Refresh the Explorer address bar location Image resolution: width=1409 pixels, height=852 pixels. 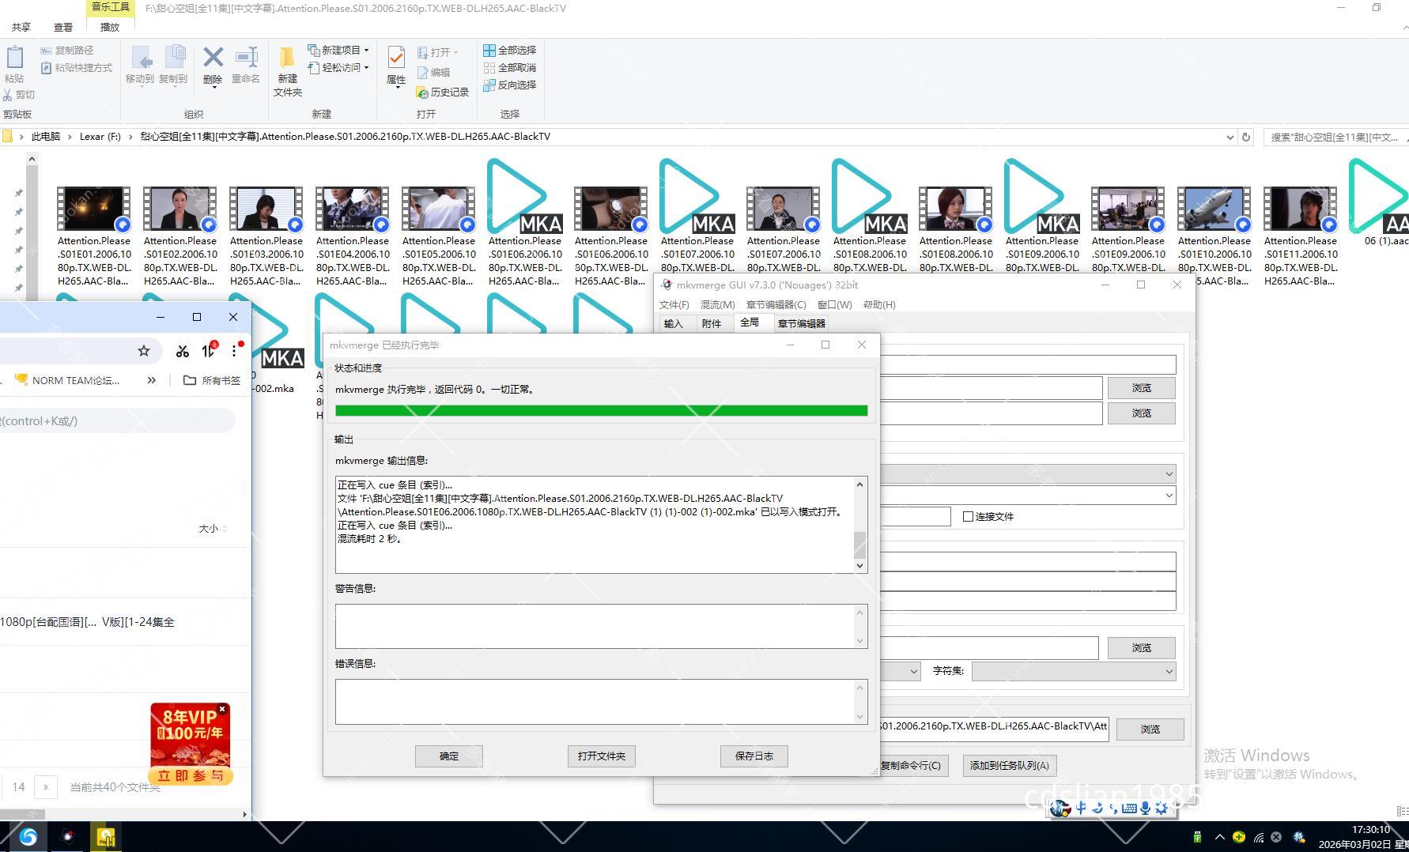pyautogui.click(x=1246, y=137)
